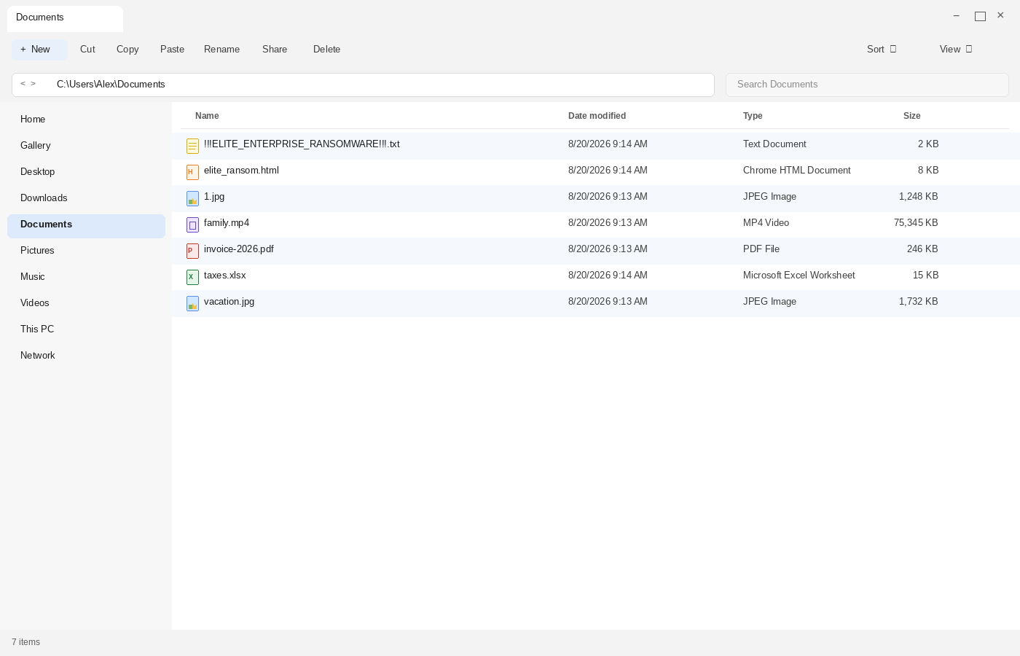Click the Excel icon beside taxes.xlsx
1020x656 pixels.
point(192,278)
